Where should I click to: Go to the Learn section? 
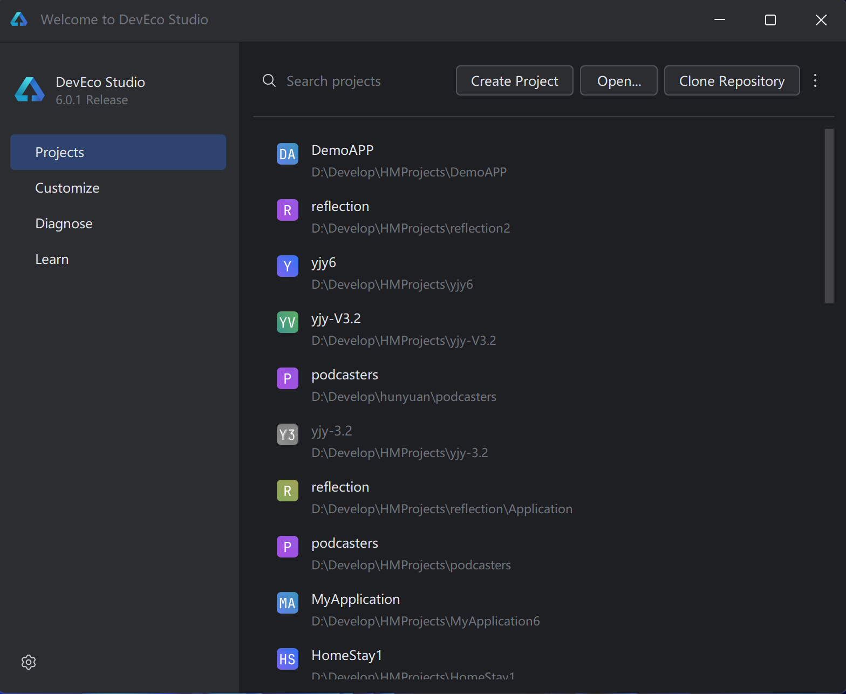tap(118, 259)
